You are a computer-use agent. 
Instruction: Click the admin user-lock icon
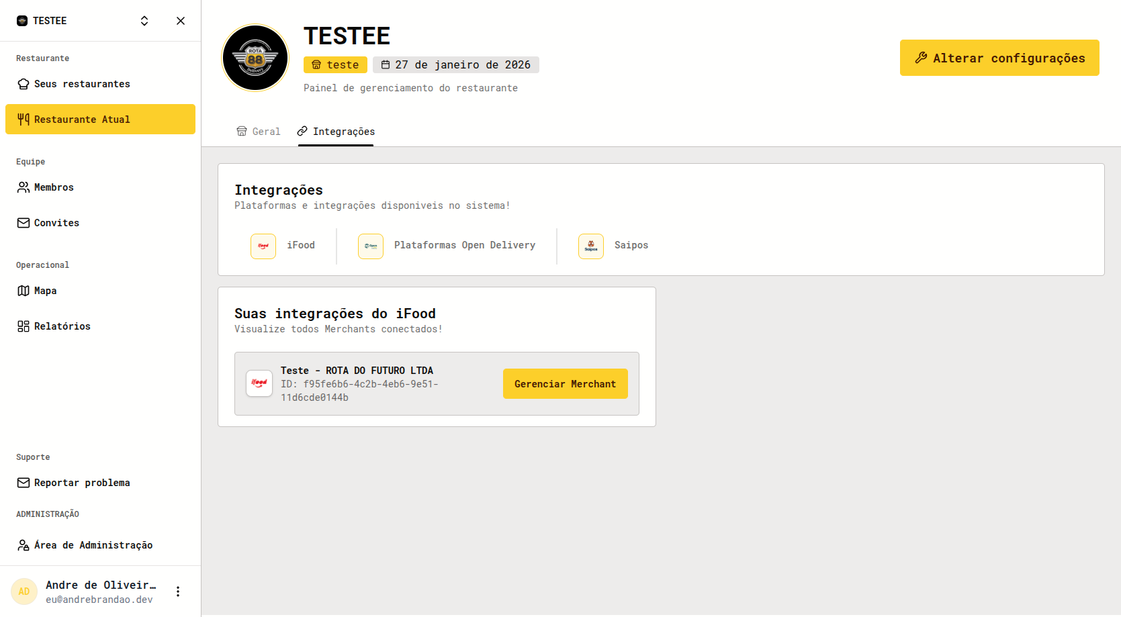(24, 545)
